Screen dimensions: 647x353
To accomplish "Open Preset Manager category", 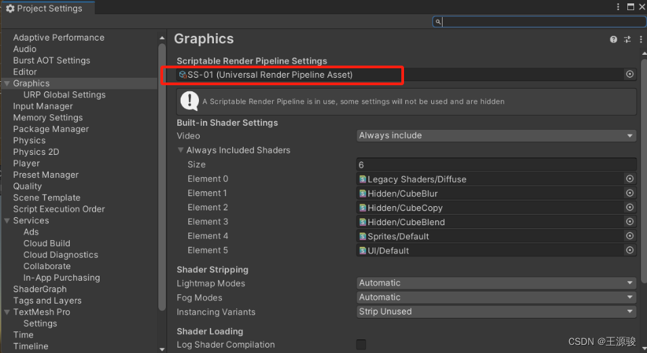I will (x=46, y=175).
